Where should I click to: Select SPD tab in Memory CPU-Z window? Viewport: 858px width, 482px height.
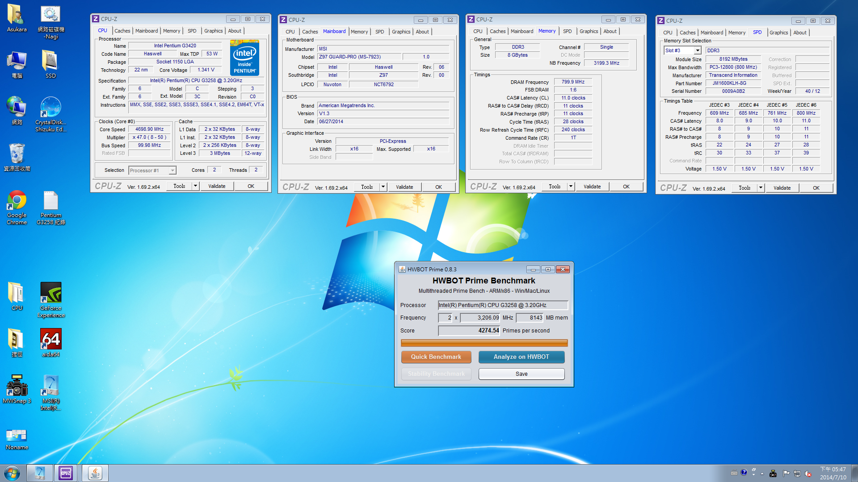coord(567,31)
